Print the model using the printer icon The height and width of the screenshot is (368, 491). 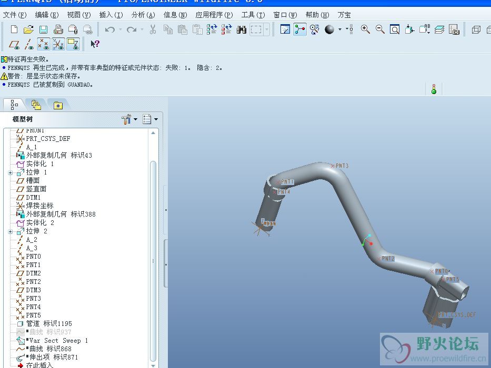[58, 29]
